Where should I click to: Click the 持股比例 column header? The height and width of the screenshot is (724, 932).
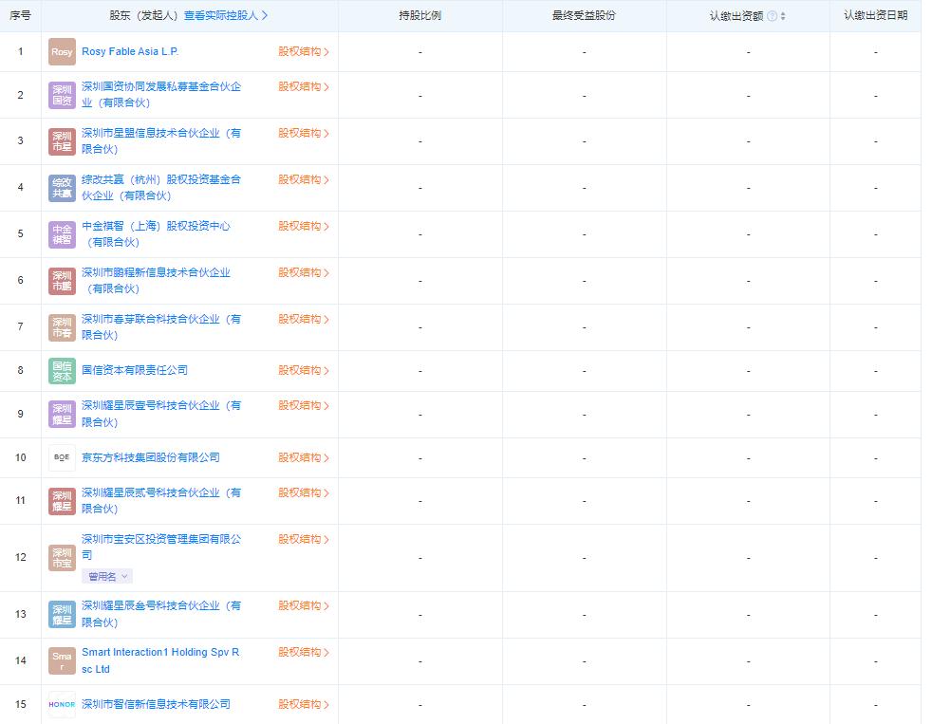coord(419,16)
